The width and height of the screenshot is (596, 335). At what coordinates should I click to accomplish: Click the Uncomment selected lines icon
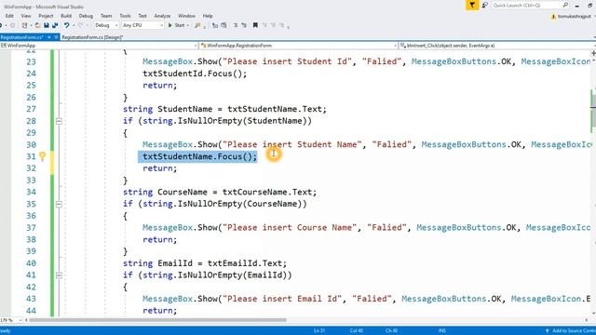(244, 25)
